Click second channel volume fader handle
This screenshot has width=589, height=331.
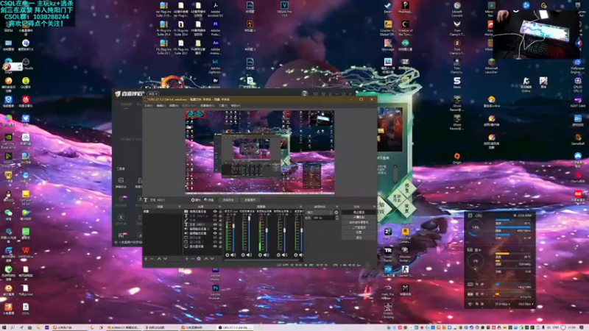coord(249,218)
